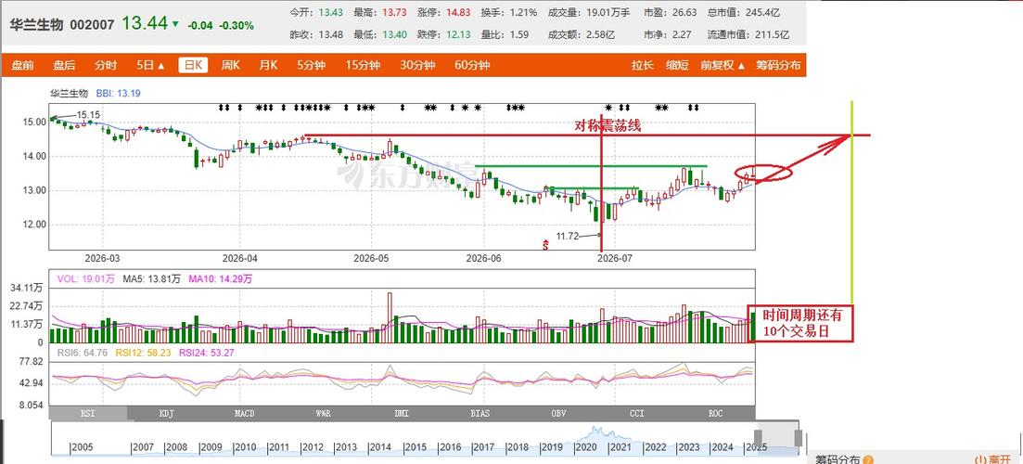This screenshot has height=464, width=1023.
Task: Select the ROC indicator tab
Action: point(715,413)
